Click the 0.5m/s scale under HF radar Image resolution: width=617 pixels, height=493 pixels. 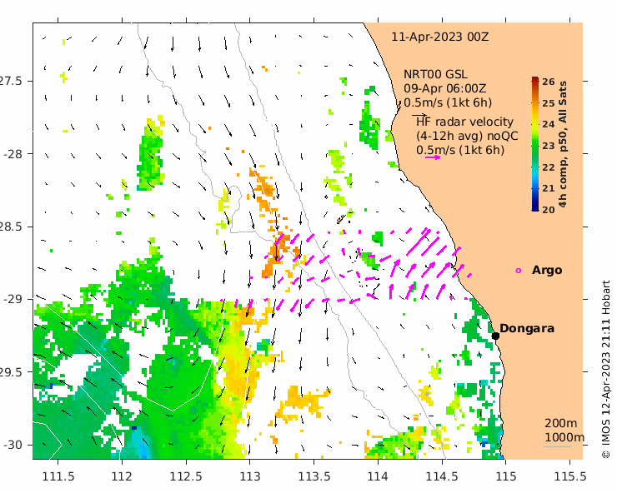pos(460,150)
